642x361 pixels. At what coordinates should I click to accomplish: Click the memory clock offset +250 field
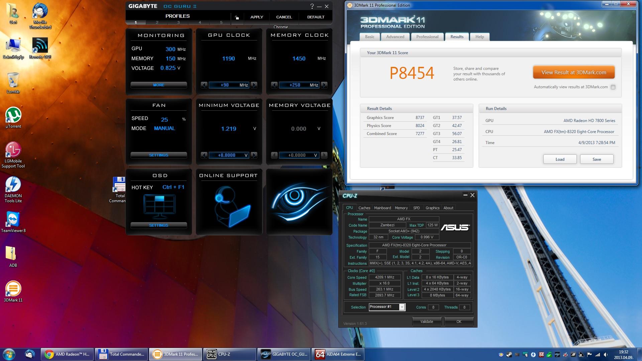299,85
